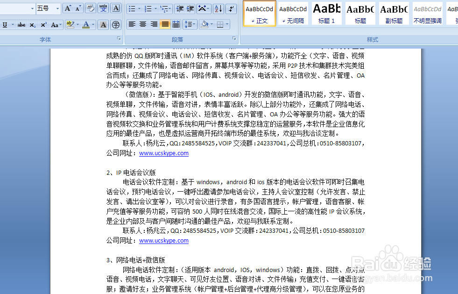Click the underline style dropdown arrow
Image resolution: width=458 pixels, height=294 pixels.
click(13, 25)
